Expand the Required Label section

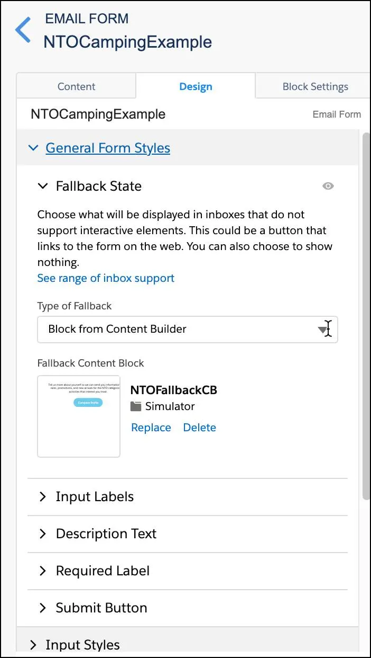[x=43, y=571]
